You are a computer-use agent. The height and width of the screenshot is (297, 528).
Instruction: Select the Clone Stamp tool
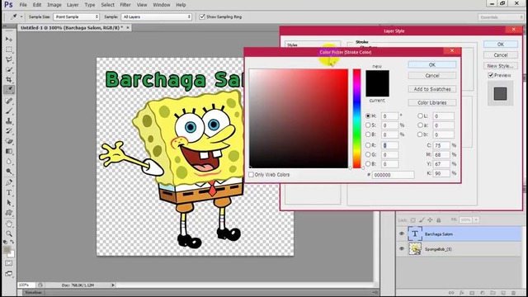[9, 121]
